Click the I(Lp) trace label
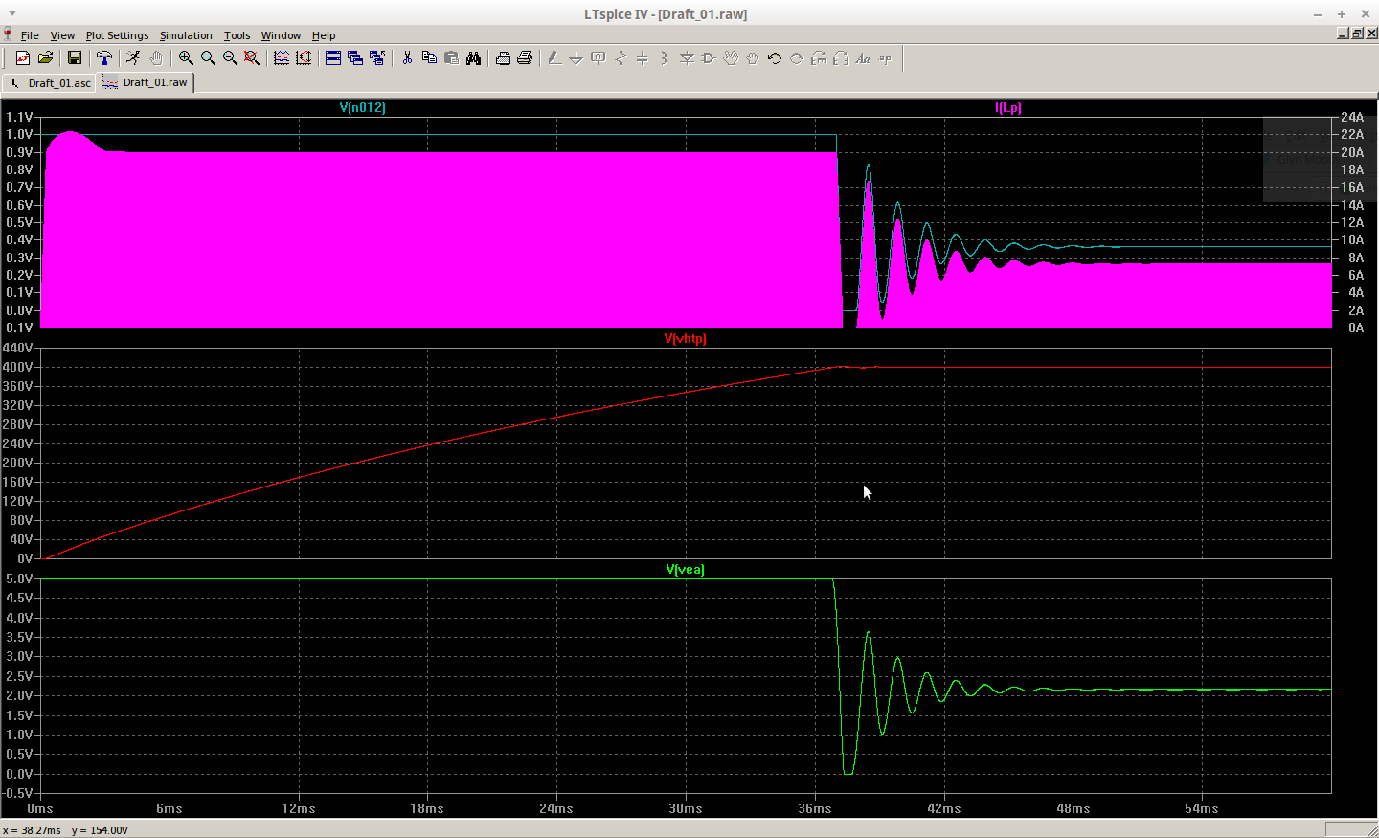 (1008, 107)
